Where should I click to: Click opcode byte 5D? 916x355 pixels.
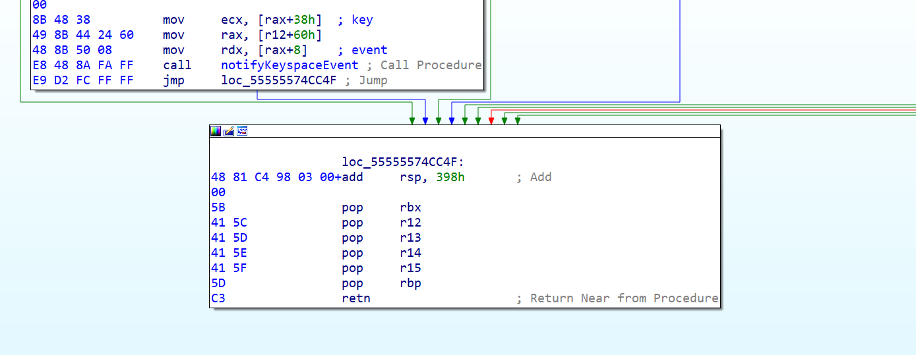click(x=218, y=283)
